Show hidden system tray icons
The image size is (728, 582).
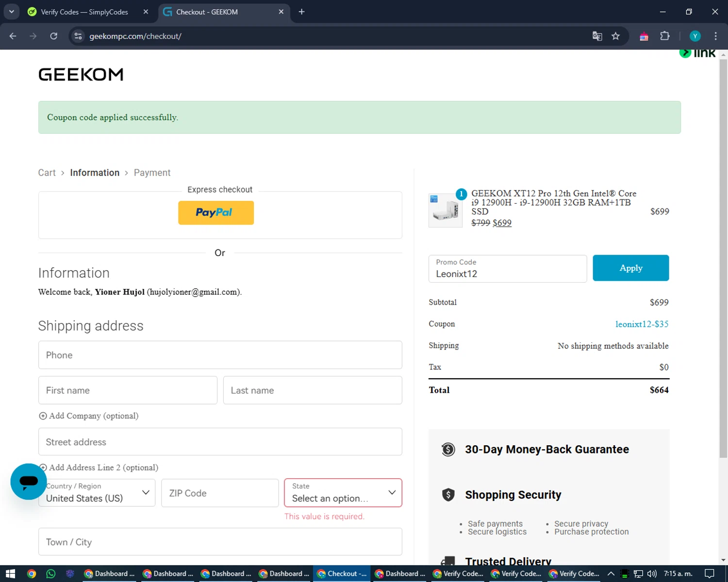[x=611, y=574]
